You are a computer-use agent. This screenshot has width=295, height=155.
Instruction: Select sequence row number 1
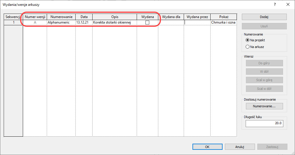coord(13,22)
